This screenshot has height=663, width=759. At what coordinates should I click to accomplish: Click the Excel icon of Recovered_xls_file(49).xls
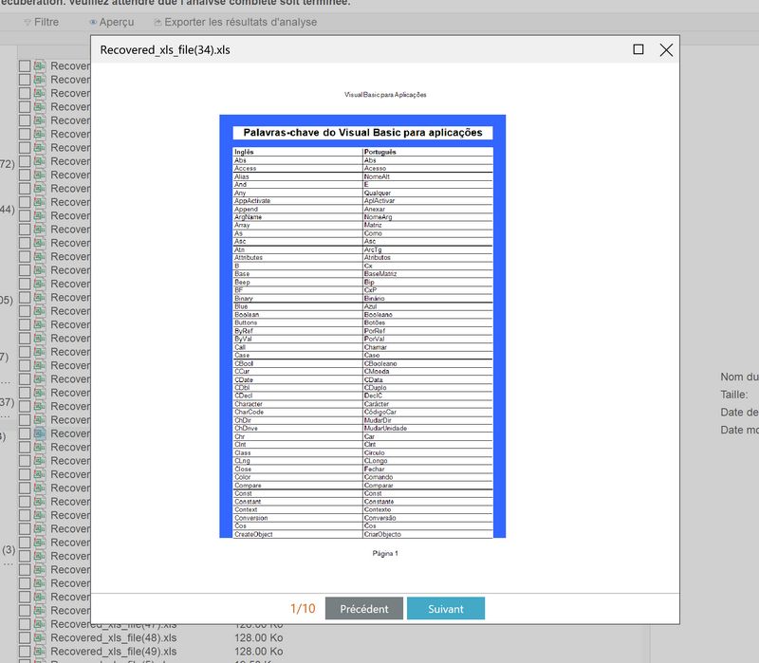click(40, 652)
